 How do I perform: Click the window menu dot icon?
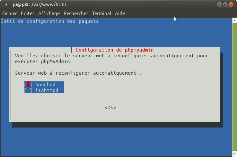pyautogui.click(x=6, y=4)
